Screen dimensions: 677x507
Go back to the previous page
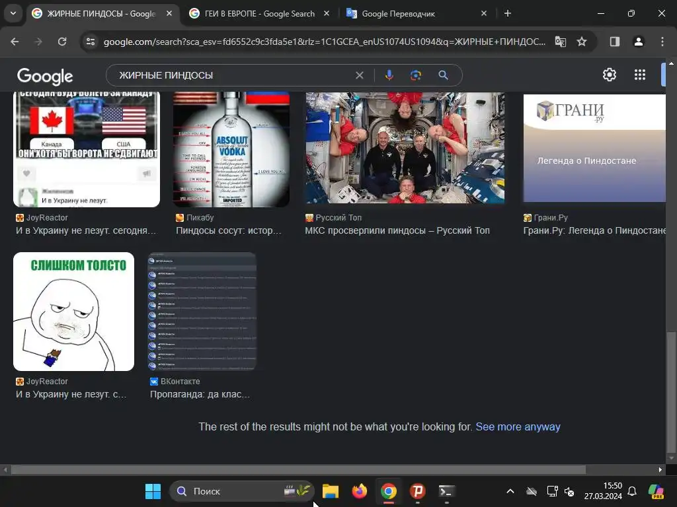point(15,42)
